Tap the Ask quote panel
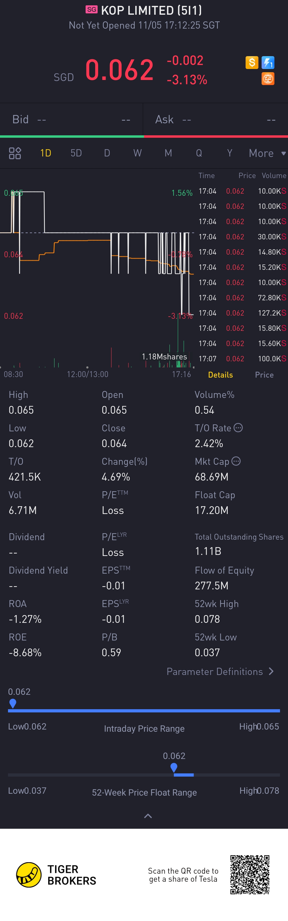This screenshot has height=921, width=288. tap(215, 120)
